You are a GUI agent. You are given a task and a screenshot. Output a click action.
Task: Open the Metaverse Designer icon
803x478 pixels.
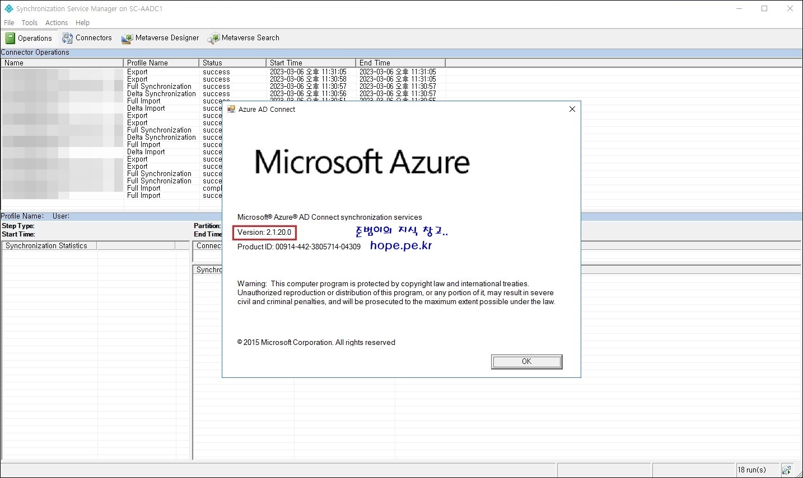[127, 38]
